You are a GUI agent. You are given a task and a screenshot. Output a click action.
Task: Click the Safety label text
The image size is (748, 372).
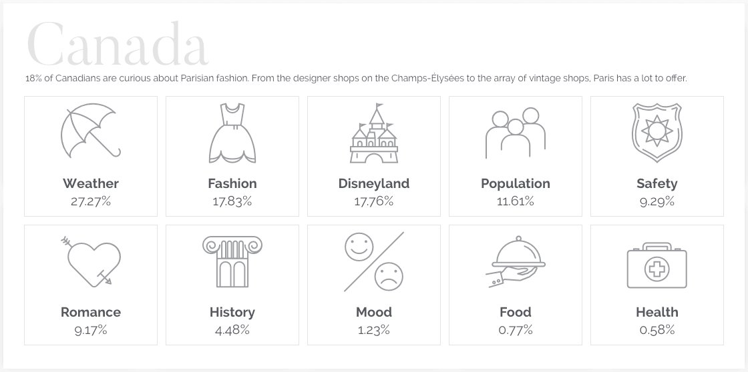click(x=657, y=183)
